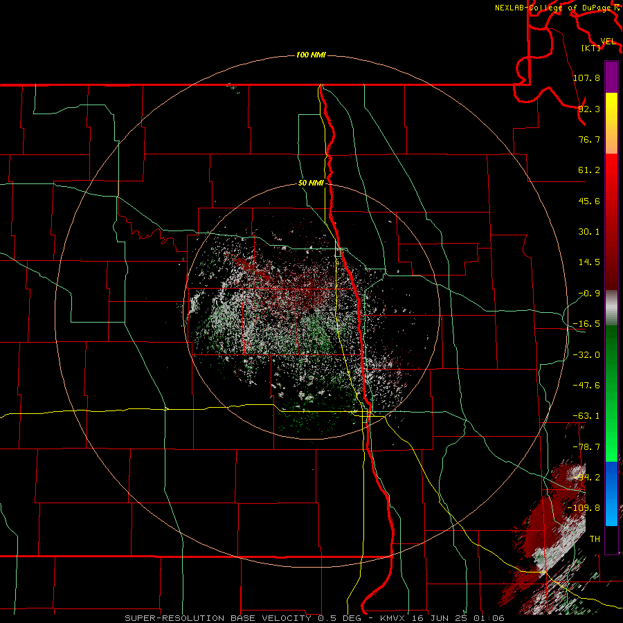Image resolution: width=623 pixels, height=623 pixels.
Task: Click the yellow-orange segment of the color bar
Action: [611, 123]
